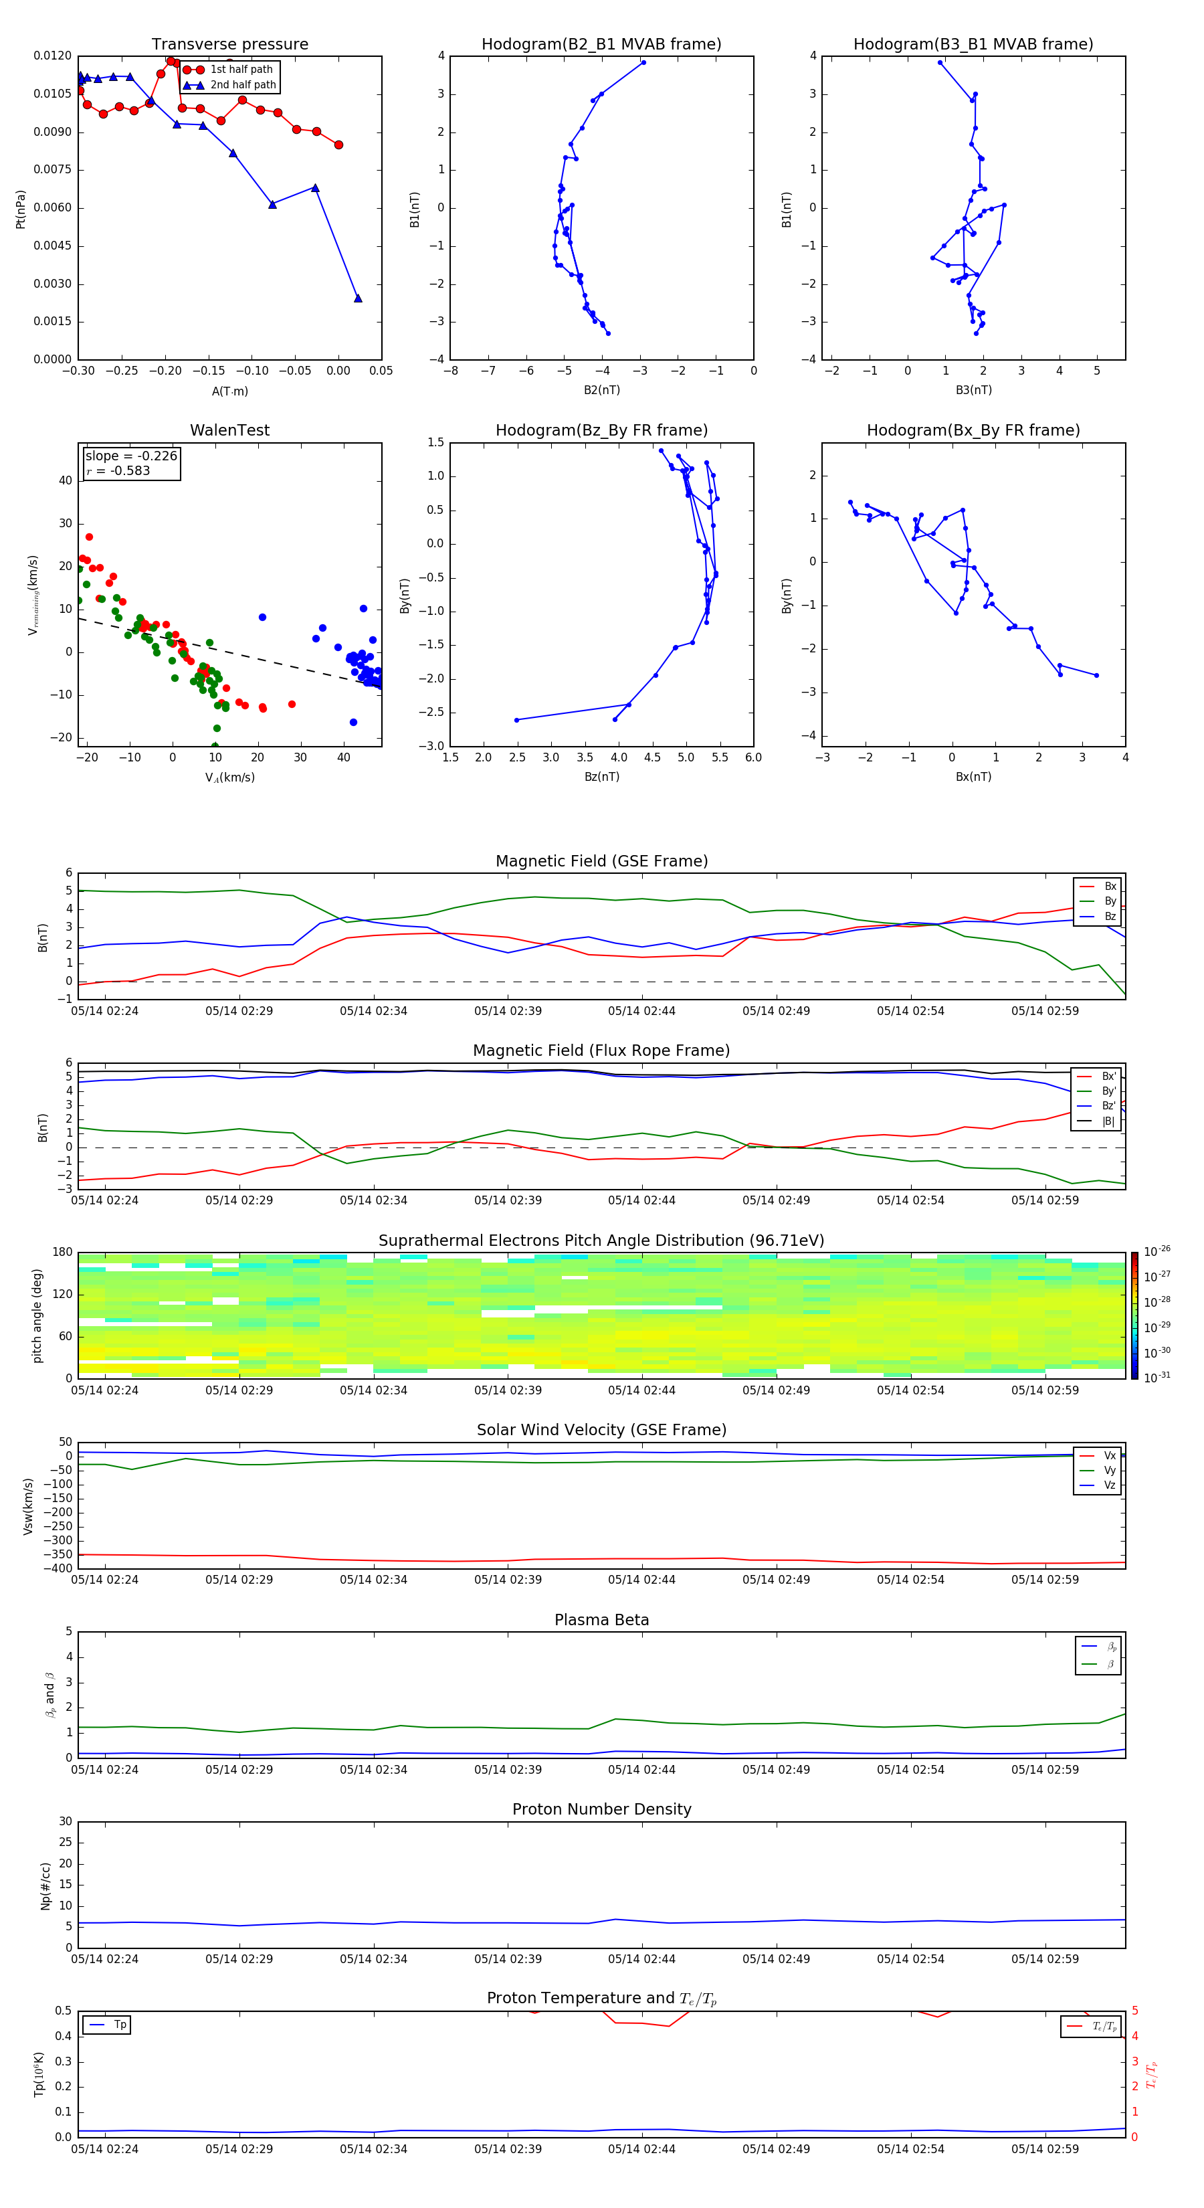This screenshot has width=1204, height=2208.
Task: Click the 'Magnetic Field (GSE Frame)' title
Action: coord(601,860)
